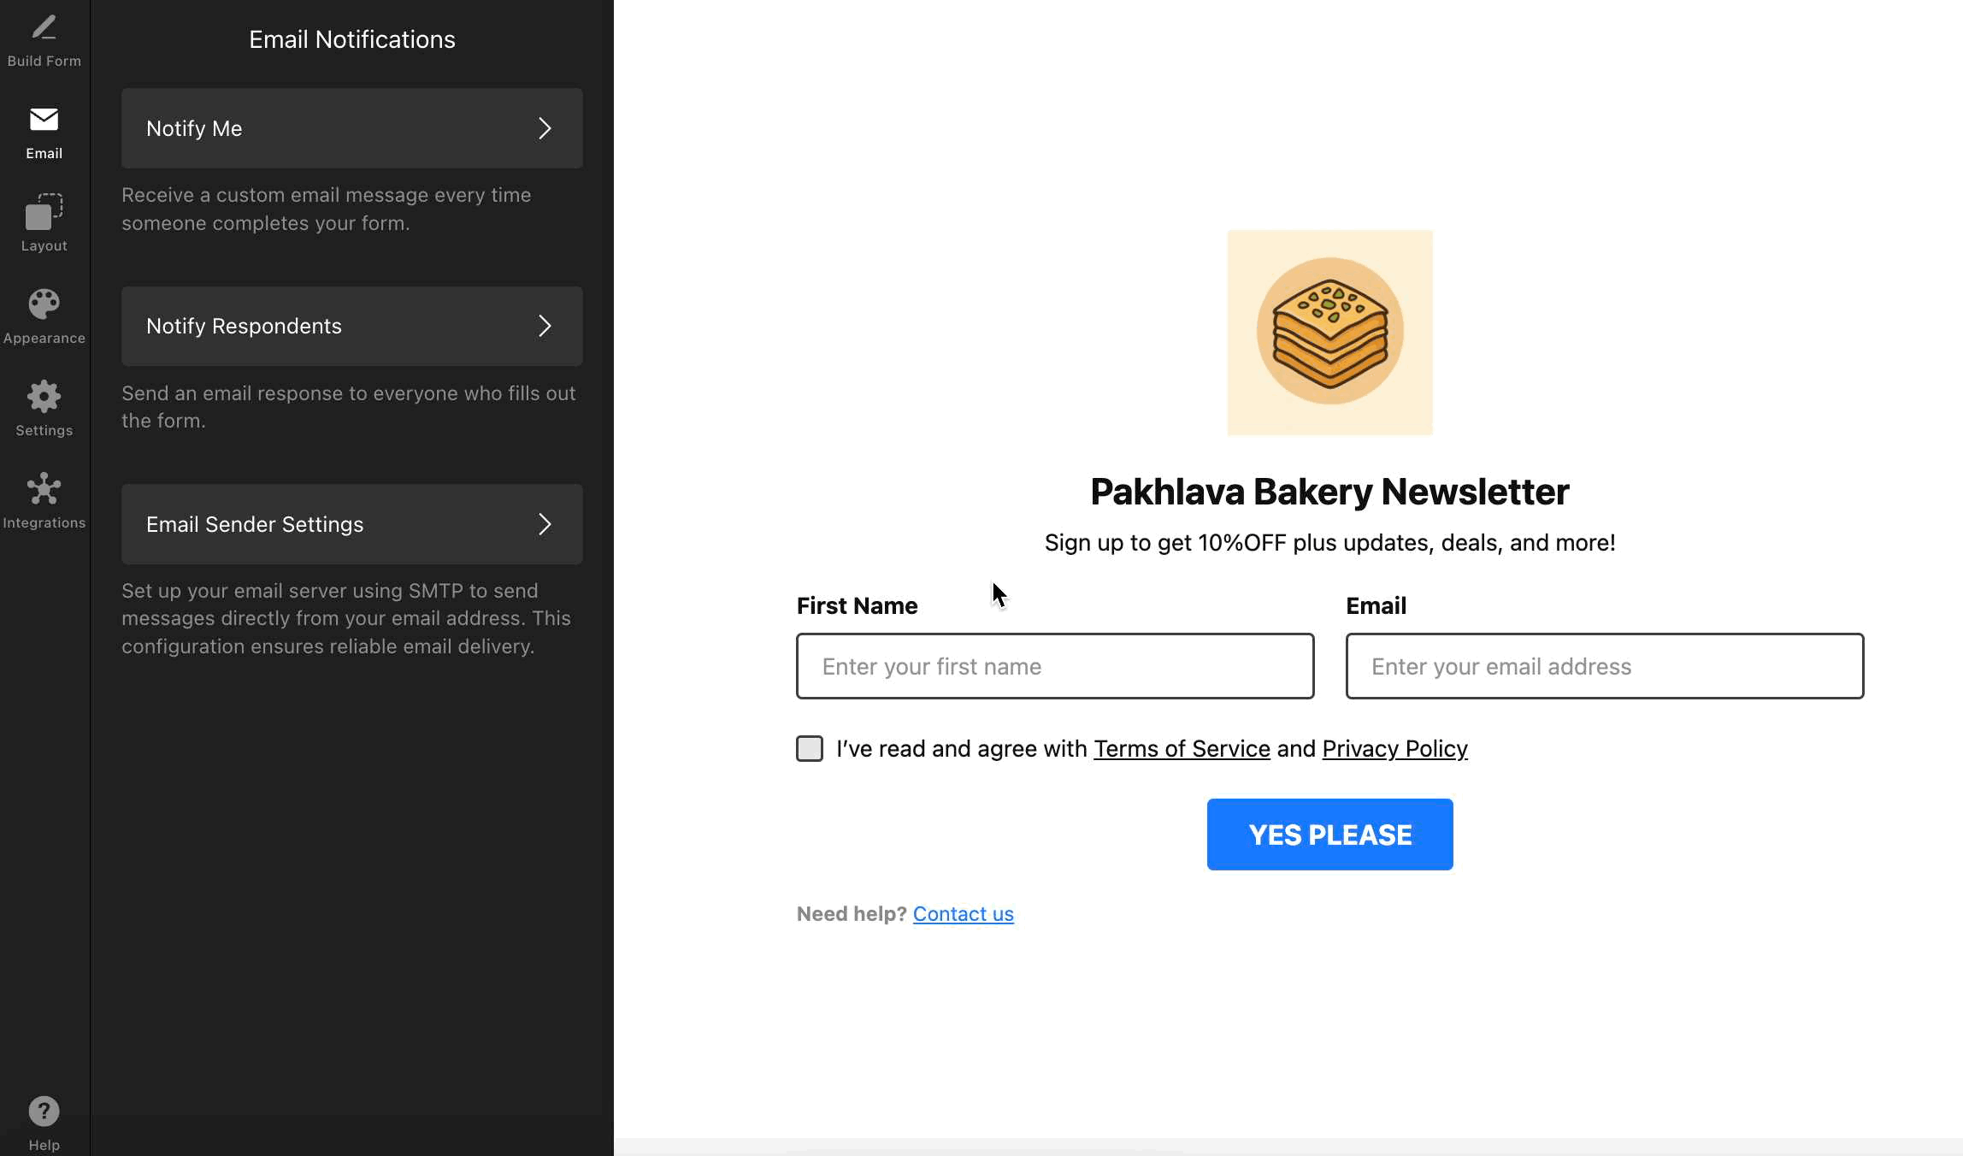1963x1156 pixels.
Task: Open the Build Form pencil icon
Action: coord(44,29)
